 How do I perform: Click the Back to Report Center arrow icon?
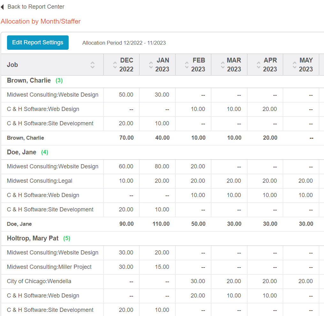pos(2,7)
